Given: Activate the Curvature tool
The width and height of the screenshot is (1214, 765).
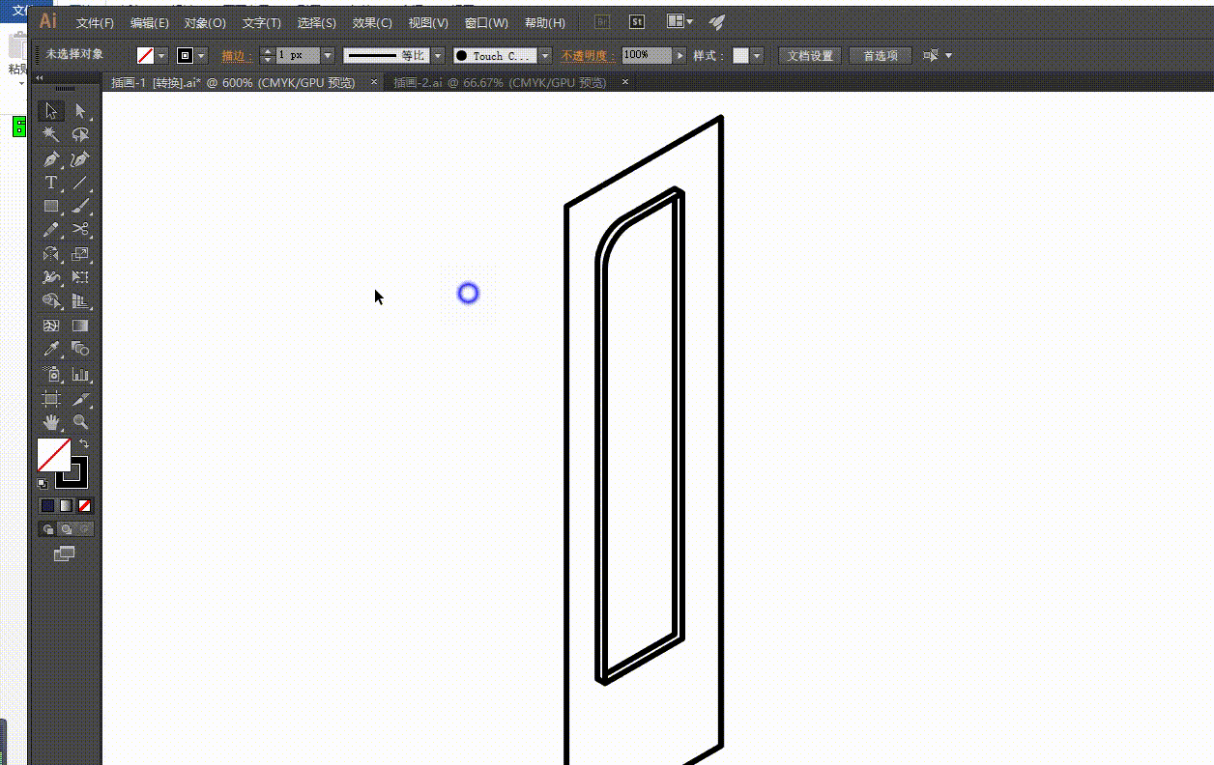Looking at the screenshot, I should (80, 159).
